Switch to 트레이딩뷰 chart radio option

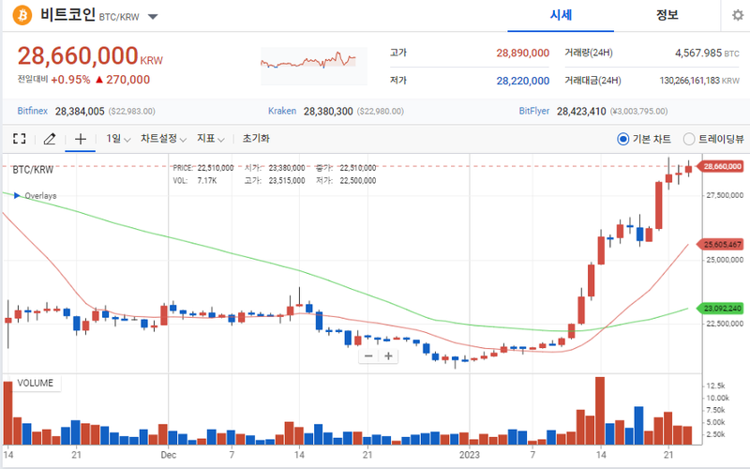click(690, 139)
